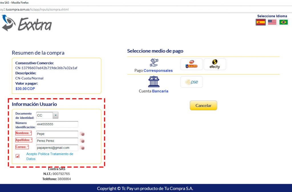Click the browser address bar URL
This screenshot has height=192, width=292.
tap(34, 9)
